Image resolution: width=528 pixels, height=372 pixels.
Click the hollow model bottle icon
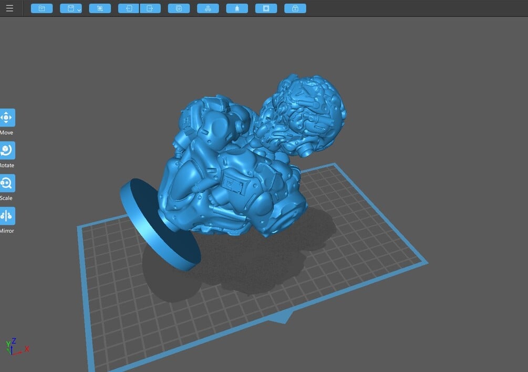[x=237, y=8]
